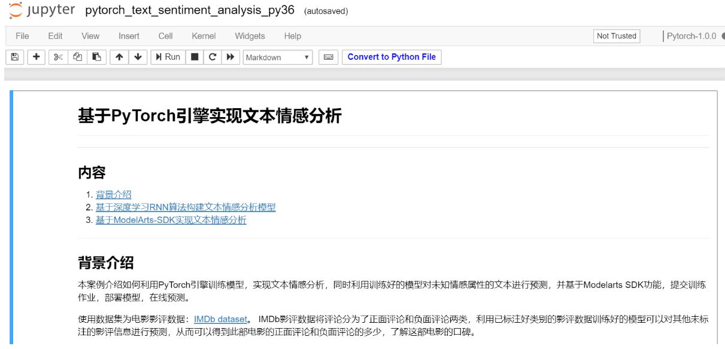
Task: Open the View menu
Action: pyautogui.click(x=90, y=36)
